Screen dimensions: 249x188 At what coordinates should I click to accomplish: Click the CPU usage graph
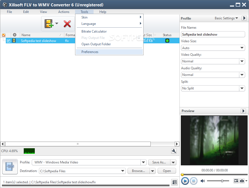(29, 151)
